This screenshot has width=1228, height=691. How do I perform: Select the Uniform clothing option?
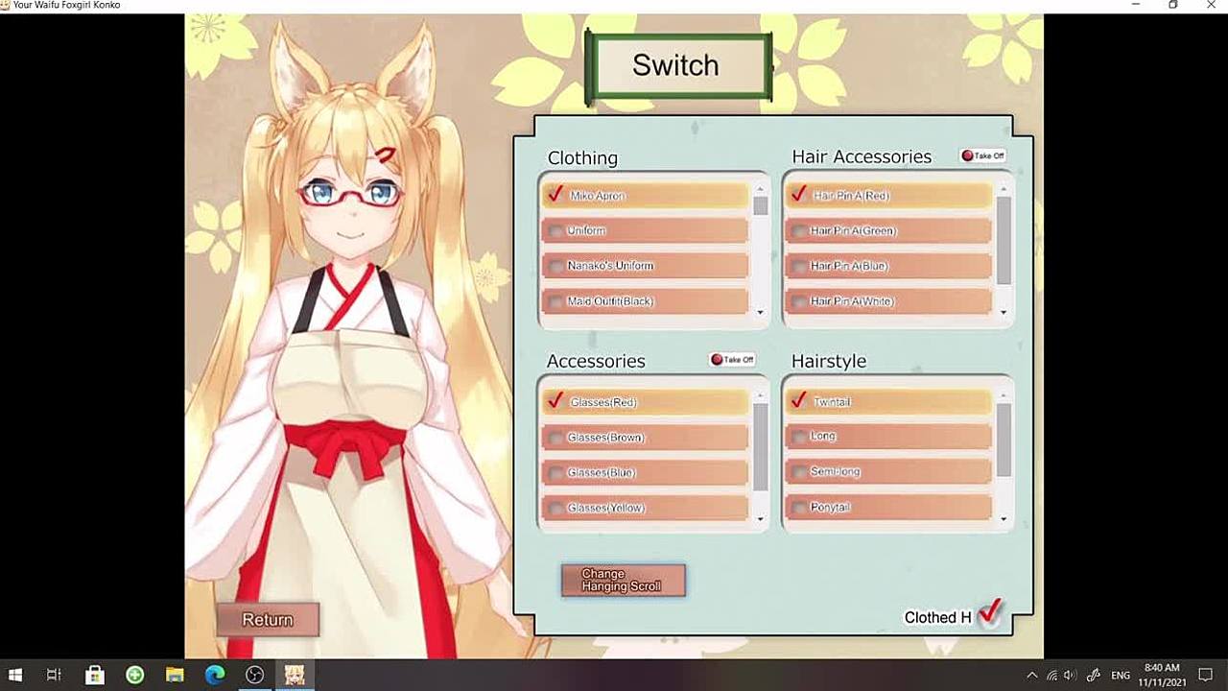click(645, 230)
